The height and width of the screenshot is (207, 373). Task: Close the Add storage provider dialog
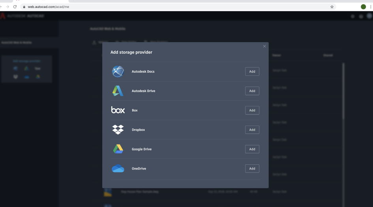264,46
